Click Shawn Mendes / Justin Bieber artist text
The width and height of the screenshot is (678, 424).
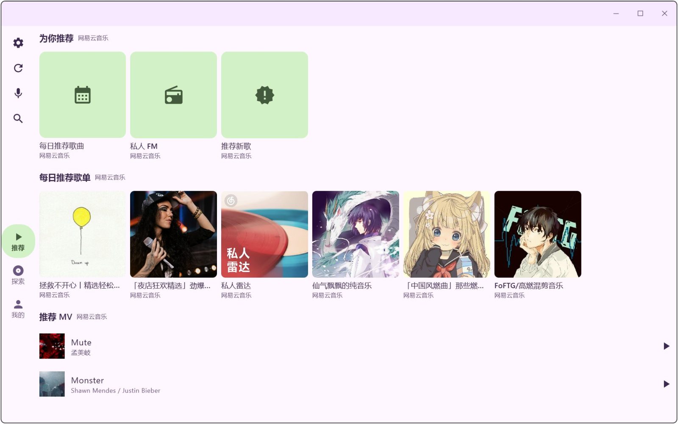(x=116, y=391)
